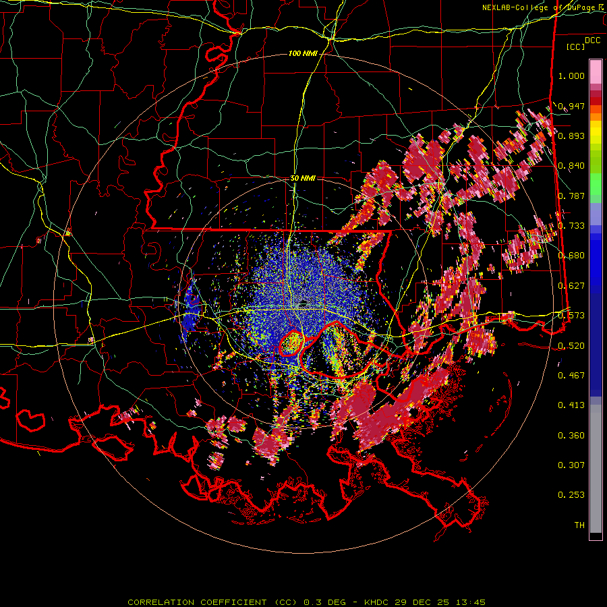Click the 100 NMI range ring label
The height and width of the screenshot is (607, 607).
pos(303,53)
